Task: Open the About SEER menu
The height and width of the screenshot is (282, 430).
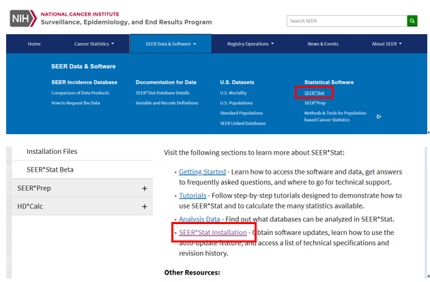Action: (387, 44)
